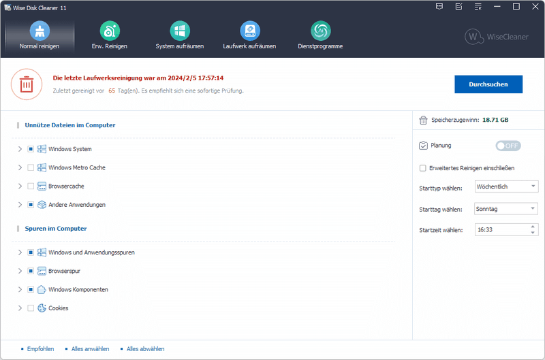Open the System aufräumen Windows icon
The width and height of the screenshot is (545, 360).
point(180,31)
